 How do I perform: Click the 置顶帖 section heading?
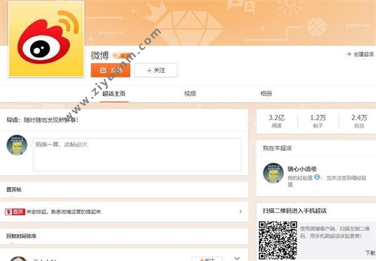[x=14, y=190]
